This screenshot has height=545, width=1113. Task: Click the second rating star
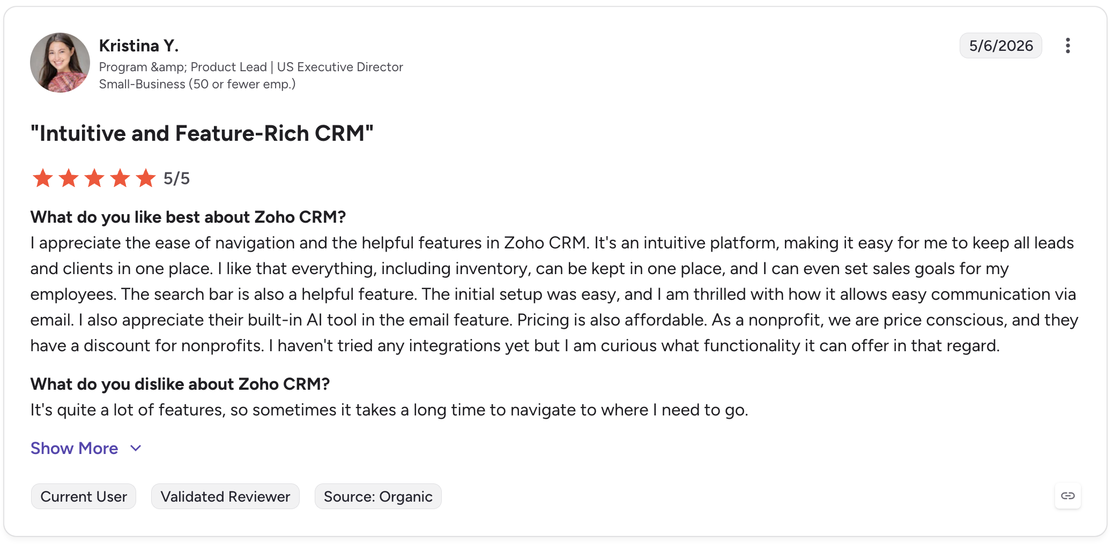[69, 178]
